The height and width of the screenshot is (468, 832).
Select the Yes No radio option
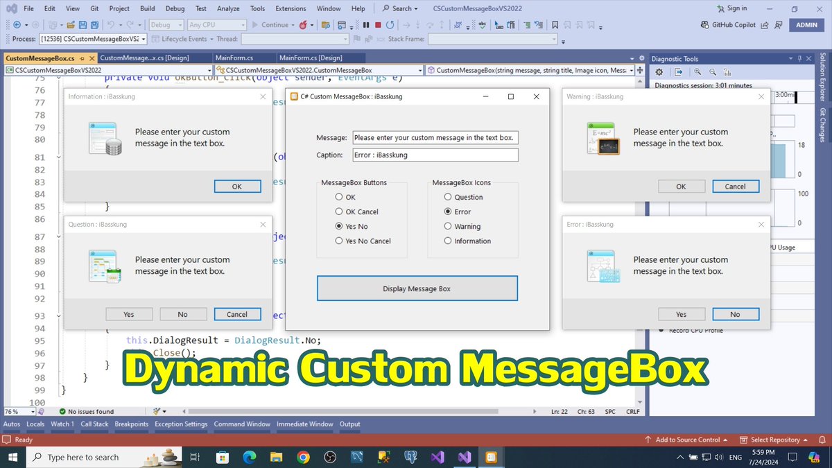[352, 227]
